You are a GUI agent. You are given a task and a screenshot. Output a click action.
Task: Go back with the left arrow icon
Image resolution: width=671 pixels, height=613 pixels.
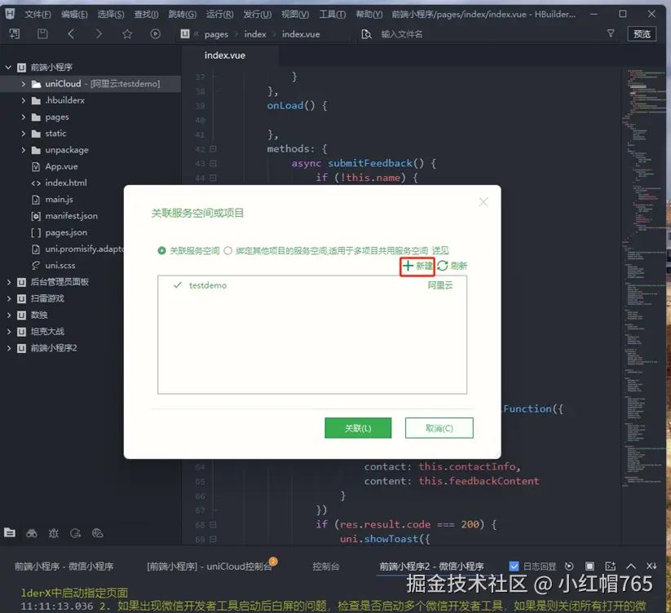click(x=71, y=33)
